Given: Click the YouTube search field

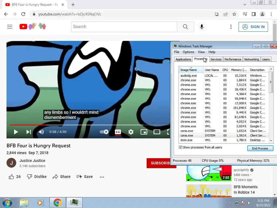Looking at the screenshot, I should click(124, 27).
